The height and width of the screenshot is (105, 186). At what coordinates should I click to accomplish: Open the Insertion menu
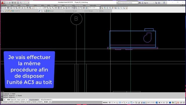(x=31, y=5)
